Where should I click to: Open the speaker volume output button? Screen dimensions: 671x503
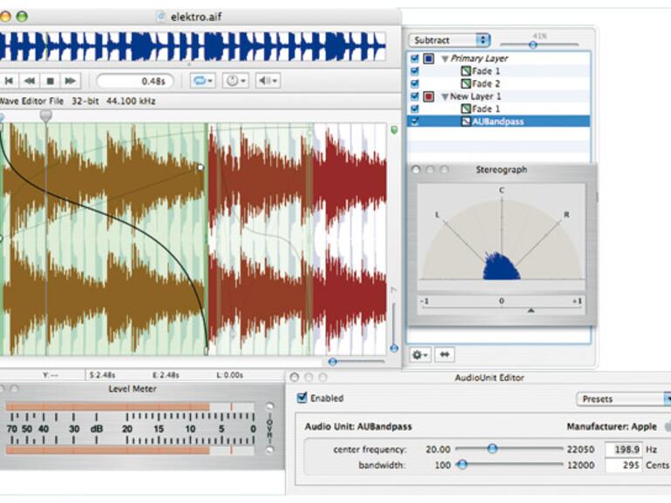tap(268, 81)
